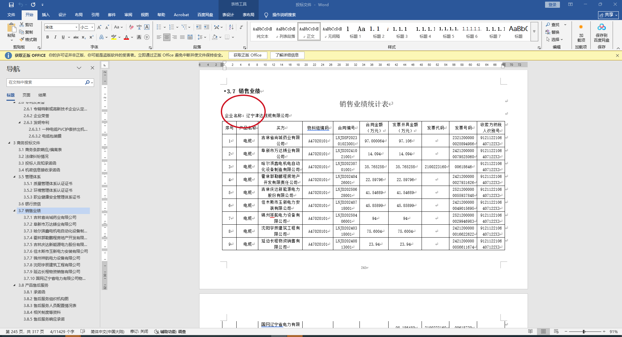Click the 登录 sign-in button

pyautogui.click(x=552, y=5)
